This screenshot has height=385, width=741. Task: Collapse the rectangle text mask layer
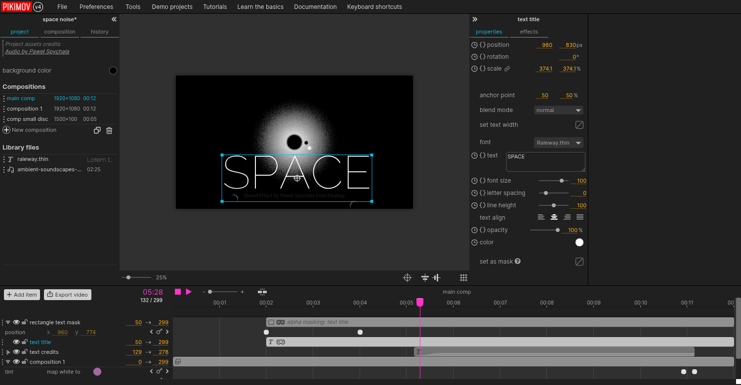click(x=8, y=322)
